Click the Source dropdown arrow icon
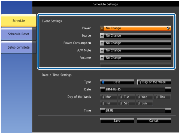 102,36
